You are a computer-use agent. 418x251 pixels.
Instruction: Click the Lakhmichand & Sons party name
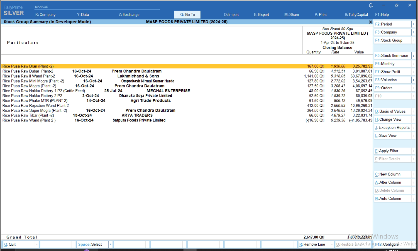point(138,76)
